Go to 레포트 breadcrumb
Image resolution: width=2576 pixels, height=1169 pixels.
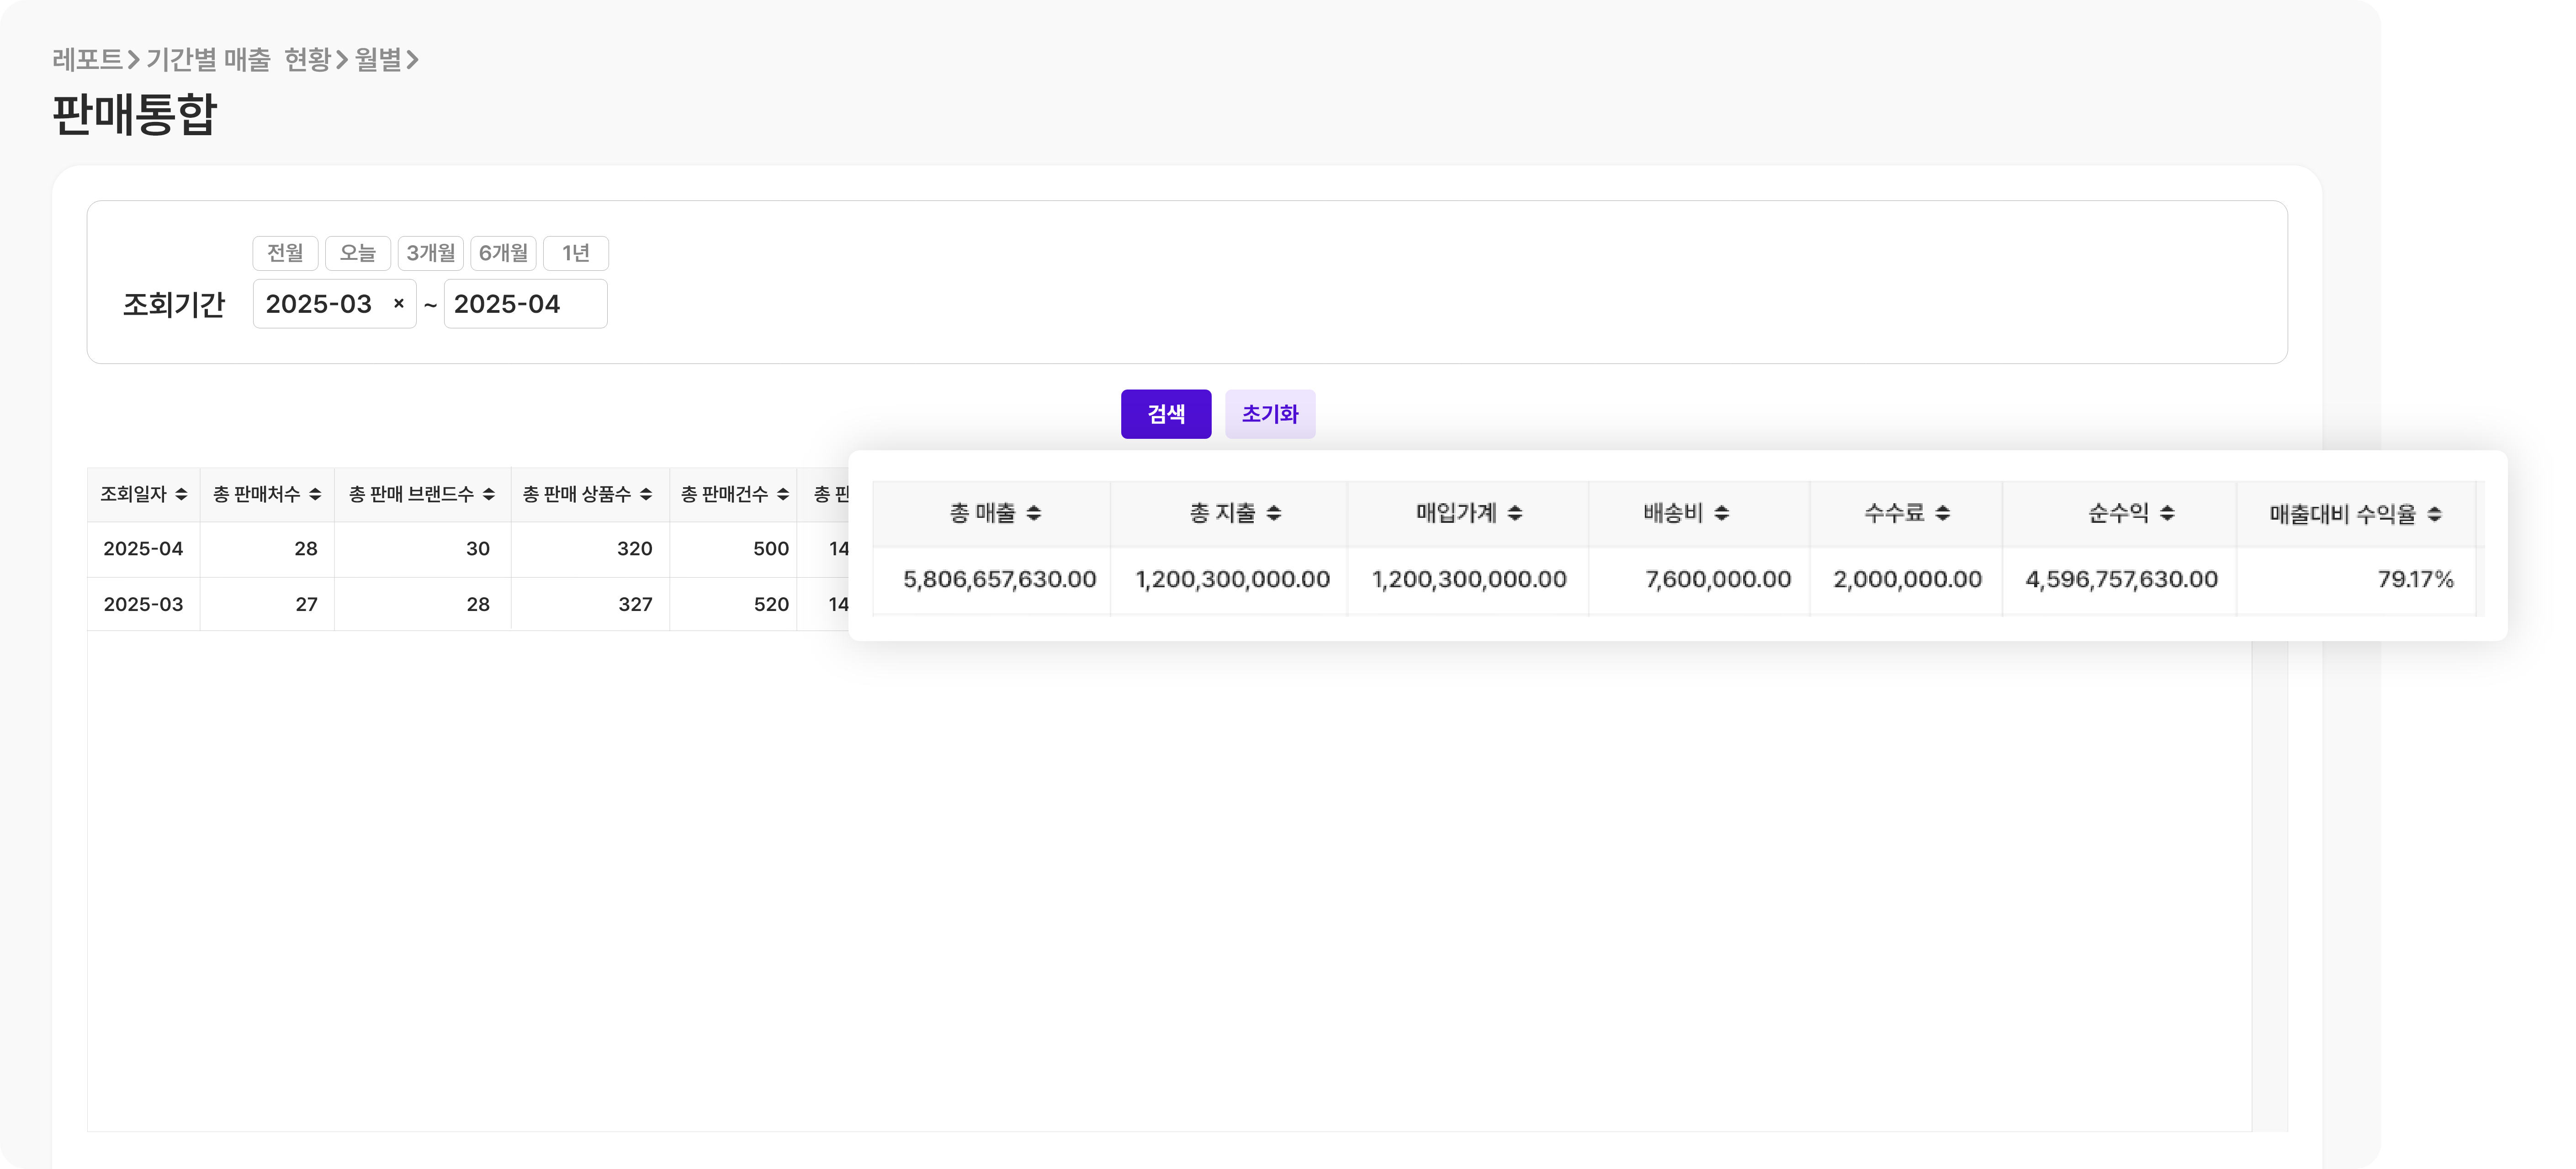pyautogui.click(x=88, y=60)
